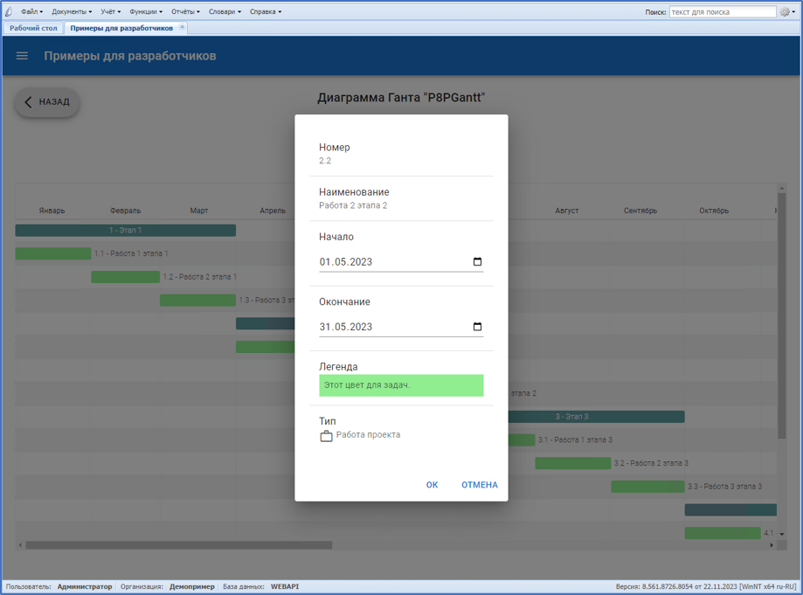Close the Примеры для разработчиков tab
This screenshot has height=595, width=803.
pyautogui.click(x=182, y=28)
